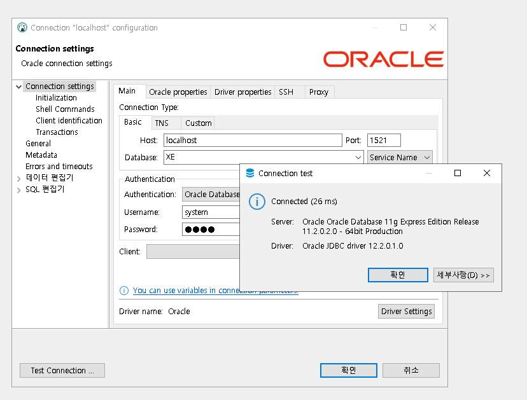The image size is (527, 400).
Task: Click the Password input field
Action: click(x=211, y=230)
